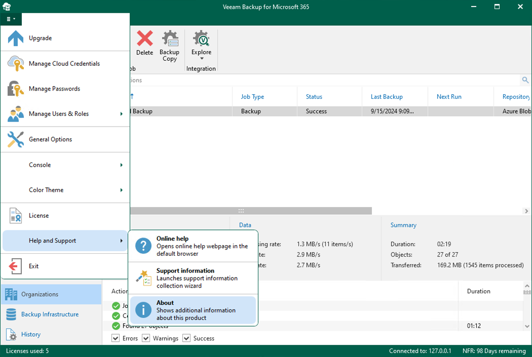Click the horizontal scrollbar thumb in job list

pos(251,211)
